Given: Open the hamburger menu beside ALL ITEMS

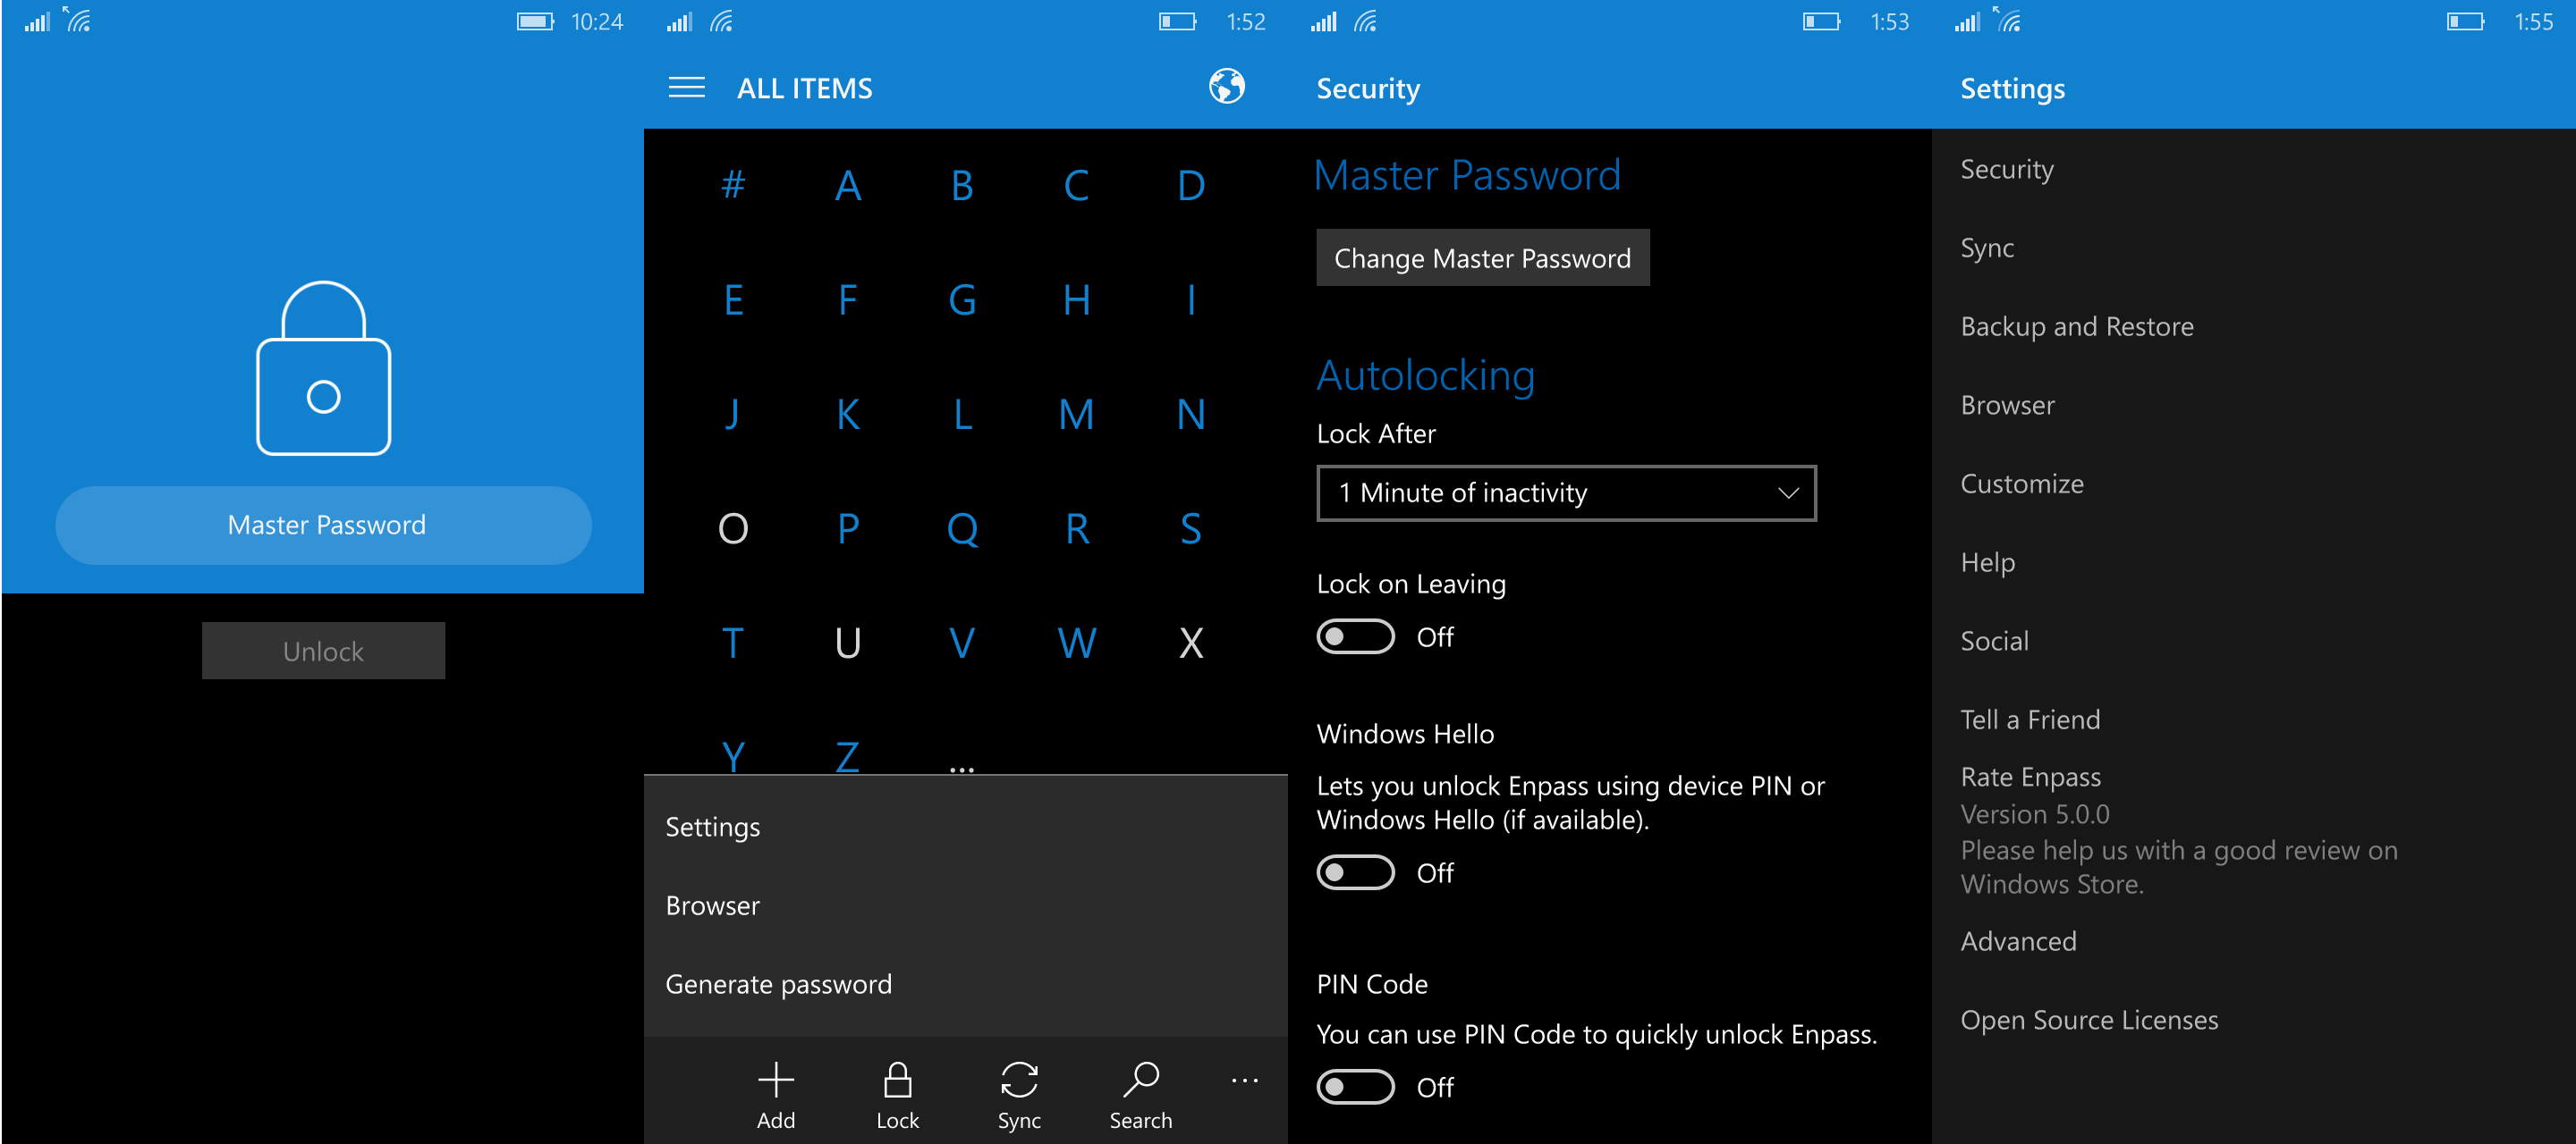Looking at the screenshot, I should (686, 88).
